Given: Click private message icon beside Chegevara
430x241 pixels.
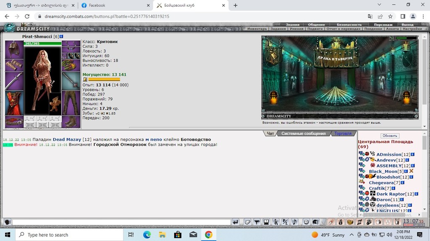Looking at the screenshot, I should click(362, 182).
